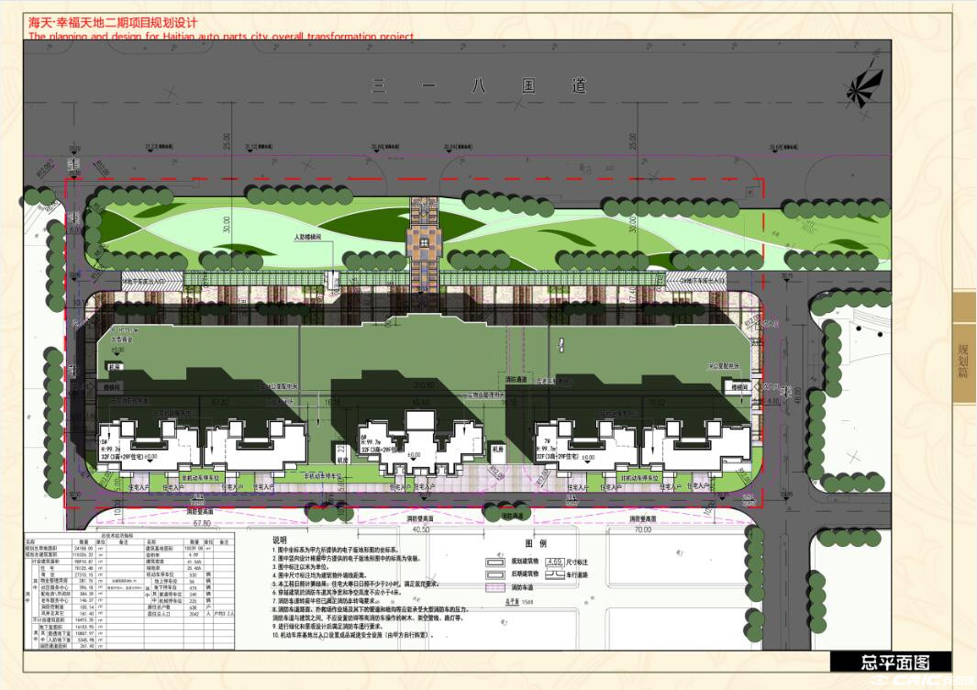This screenshot has height=690, width=977.
Task: Click the 人防楼梯间 label in the green belt
Action: click(308, 238)
